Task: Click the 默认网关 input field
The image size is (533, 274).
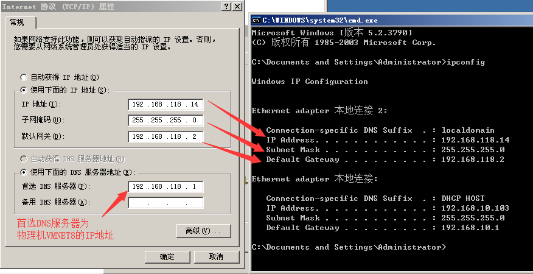Action: point(165,136)
